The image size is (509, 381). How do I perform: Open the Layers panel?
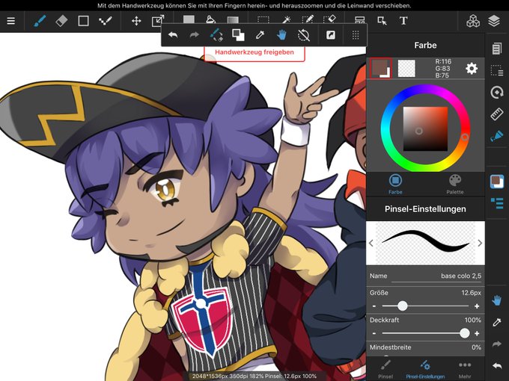(494, 21)
